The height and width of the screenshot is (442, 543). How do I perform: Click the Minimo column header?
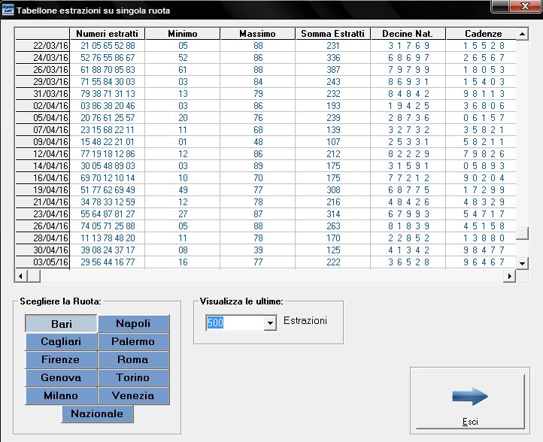tap(183, 34)
